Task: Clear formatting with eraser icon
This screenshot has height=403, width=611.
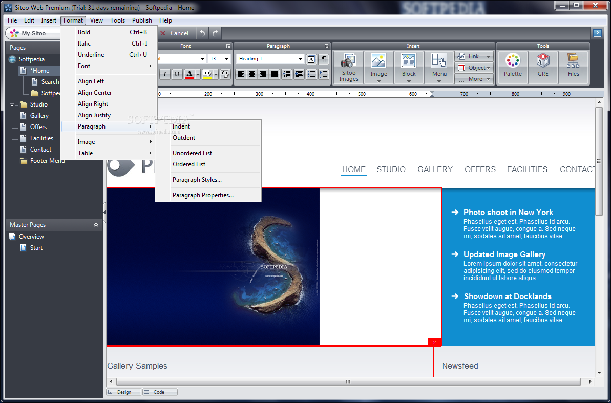Action: pos(225,74)
